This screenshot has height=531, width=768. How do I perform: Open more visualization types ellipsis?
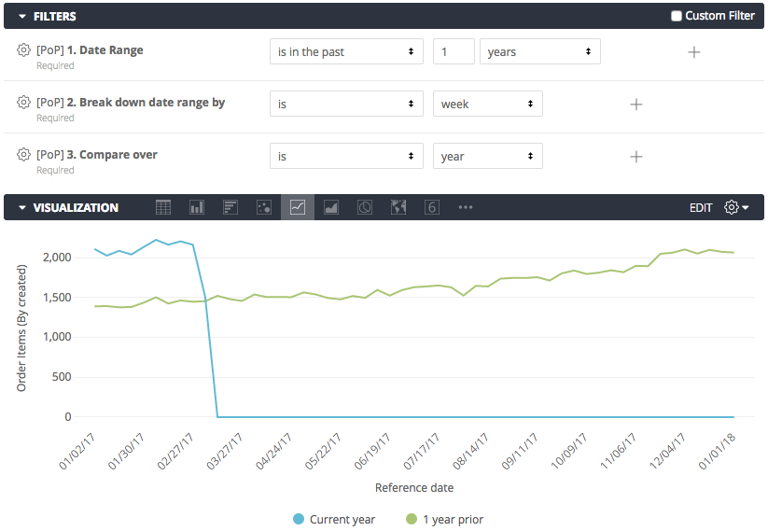(466, 207)
